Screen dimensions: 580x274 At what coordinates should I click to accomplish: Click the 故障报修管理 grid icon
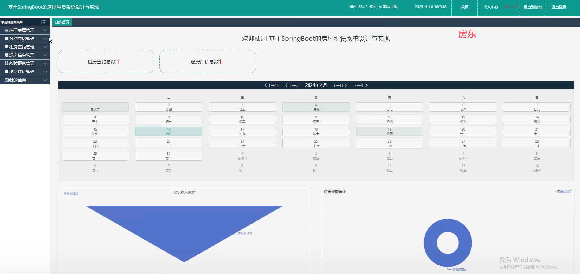[x=6, y=63]
